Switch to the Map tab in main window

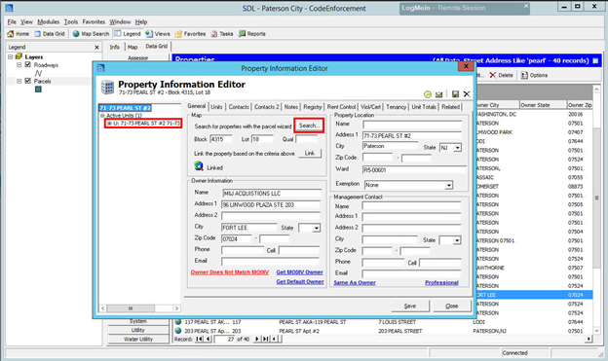click(x=133, y=47)
